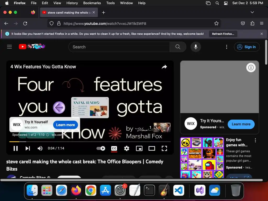
Task: Open Spotlight search in menu bar
Action: pos(217,3)
